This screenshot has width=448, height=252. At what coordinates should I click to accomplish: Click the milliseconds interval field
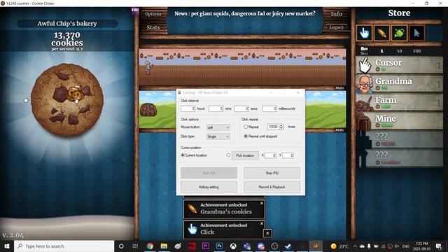[x=269, y=108]
